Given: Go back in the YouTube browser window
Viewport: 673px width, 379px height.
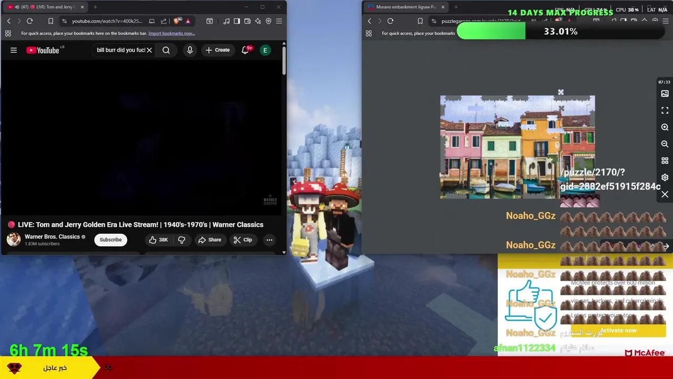Looking at the screenshot, I should (x=8, y=21).
